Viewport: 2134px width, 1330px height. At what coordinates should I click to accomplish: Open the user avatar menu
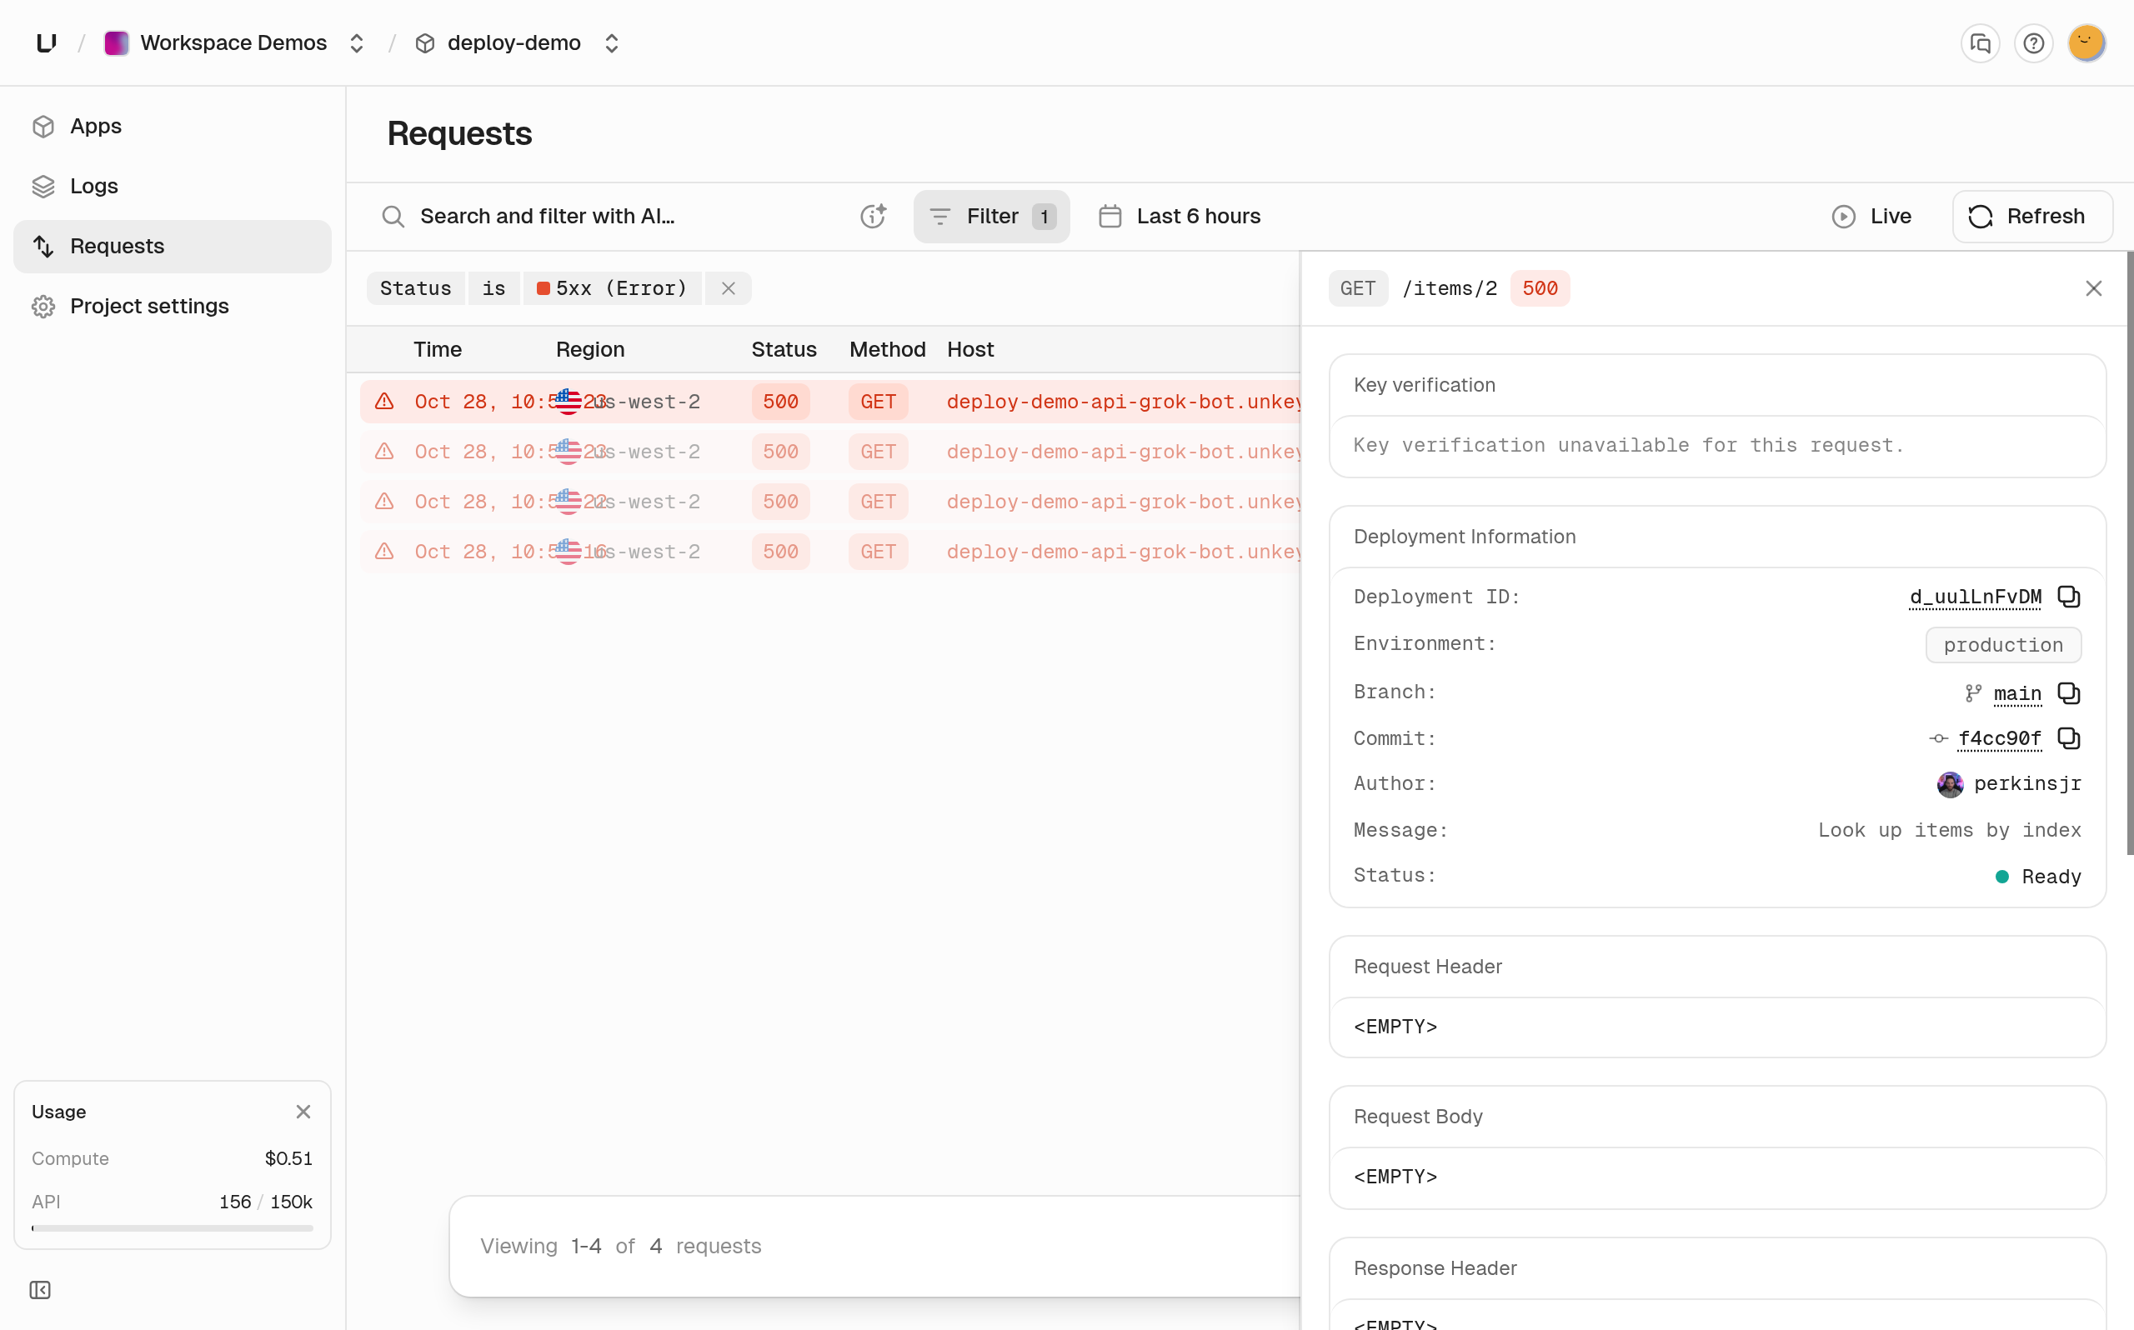click(x=2086, y=43)
